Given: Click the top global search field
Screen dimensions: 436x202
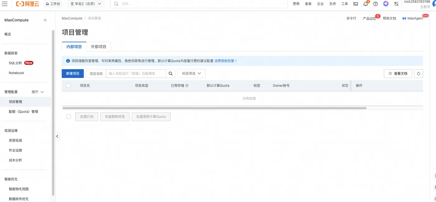Looking at the screenshot, I should (x=199, y=4).
